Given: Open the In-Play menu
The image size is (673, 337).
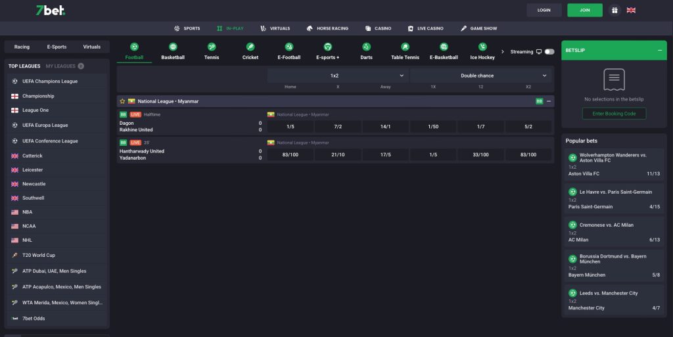Looking at the screenshot, I should coord(230,28).
